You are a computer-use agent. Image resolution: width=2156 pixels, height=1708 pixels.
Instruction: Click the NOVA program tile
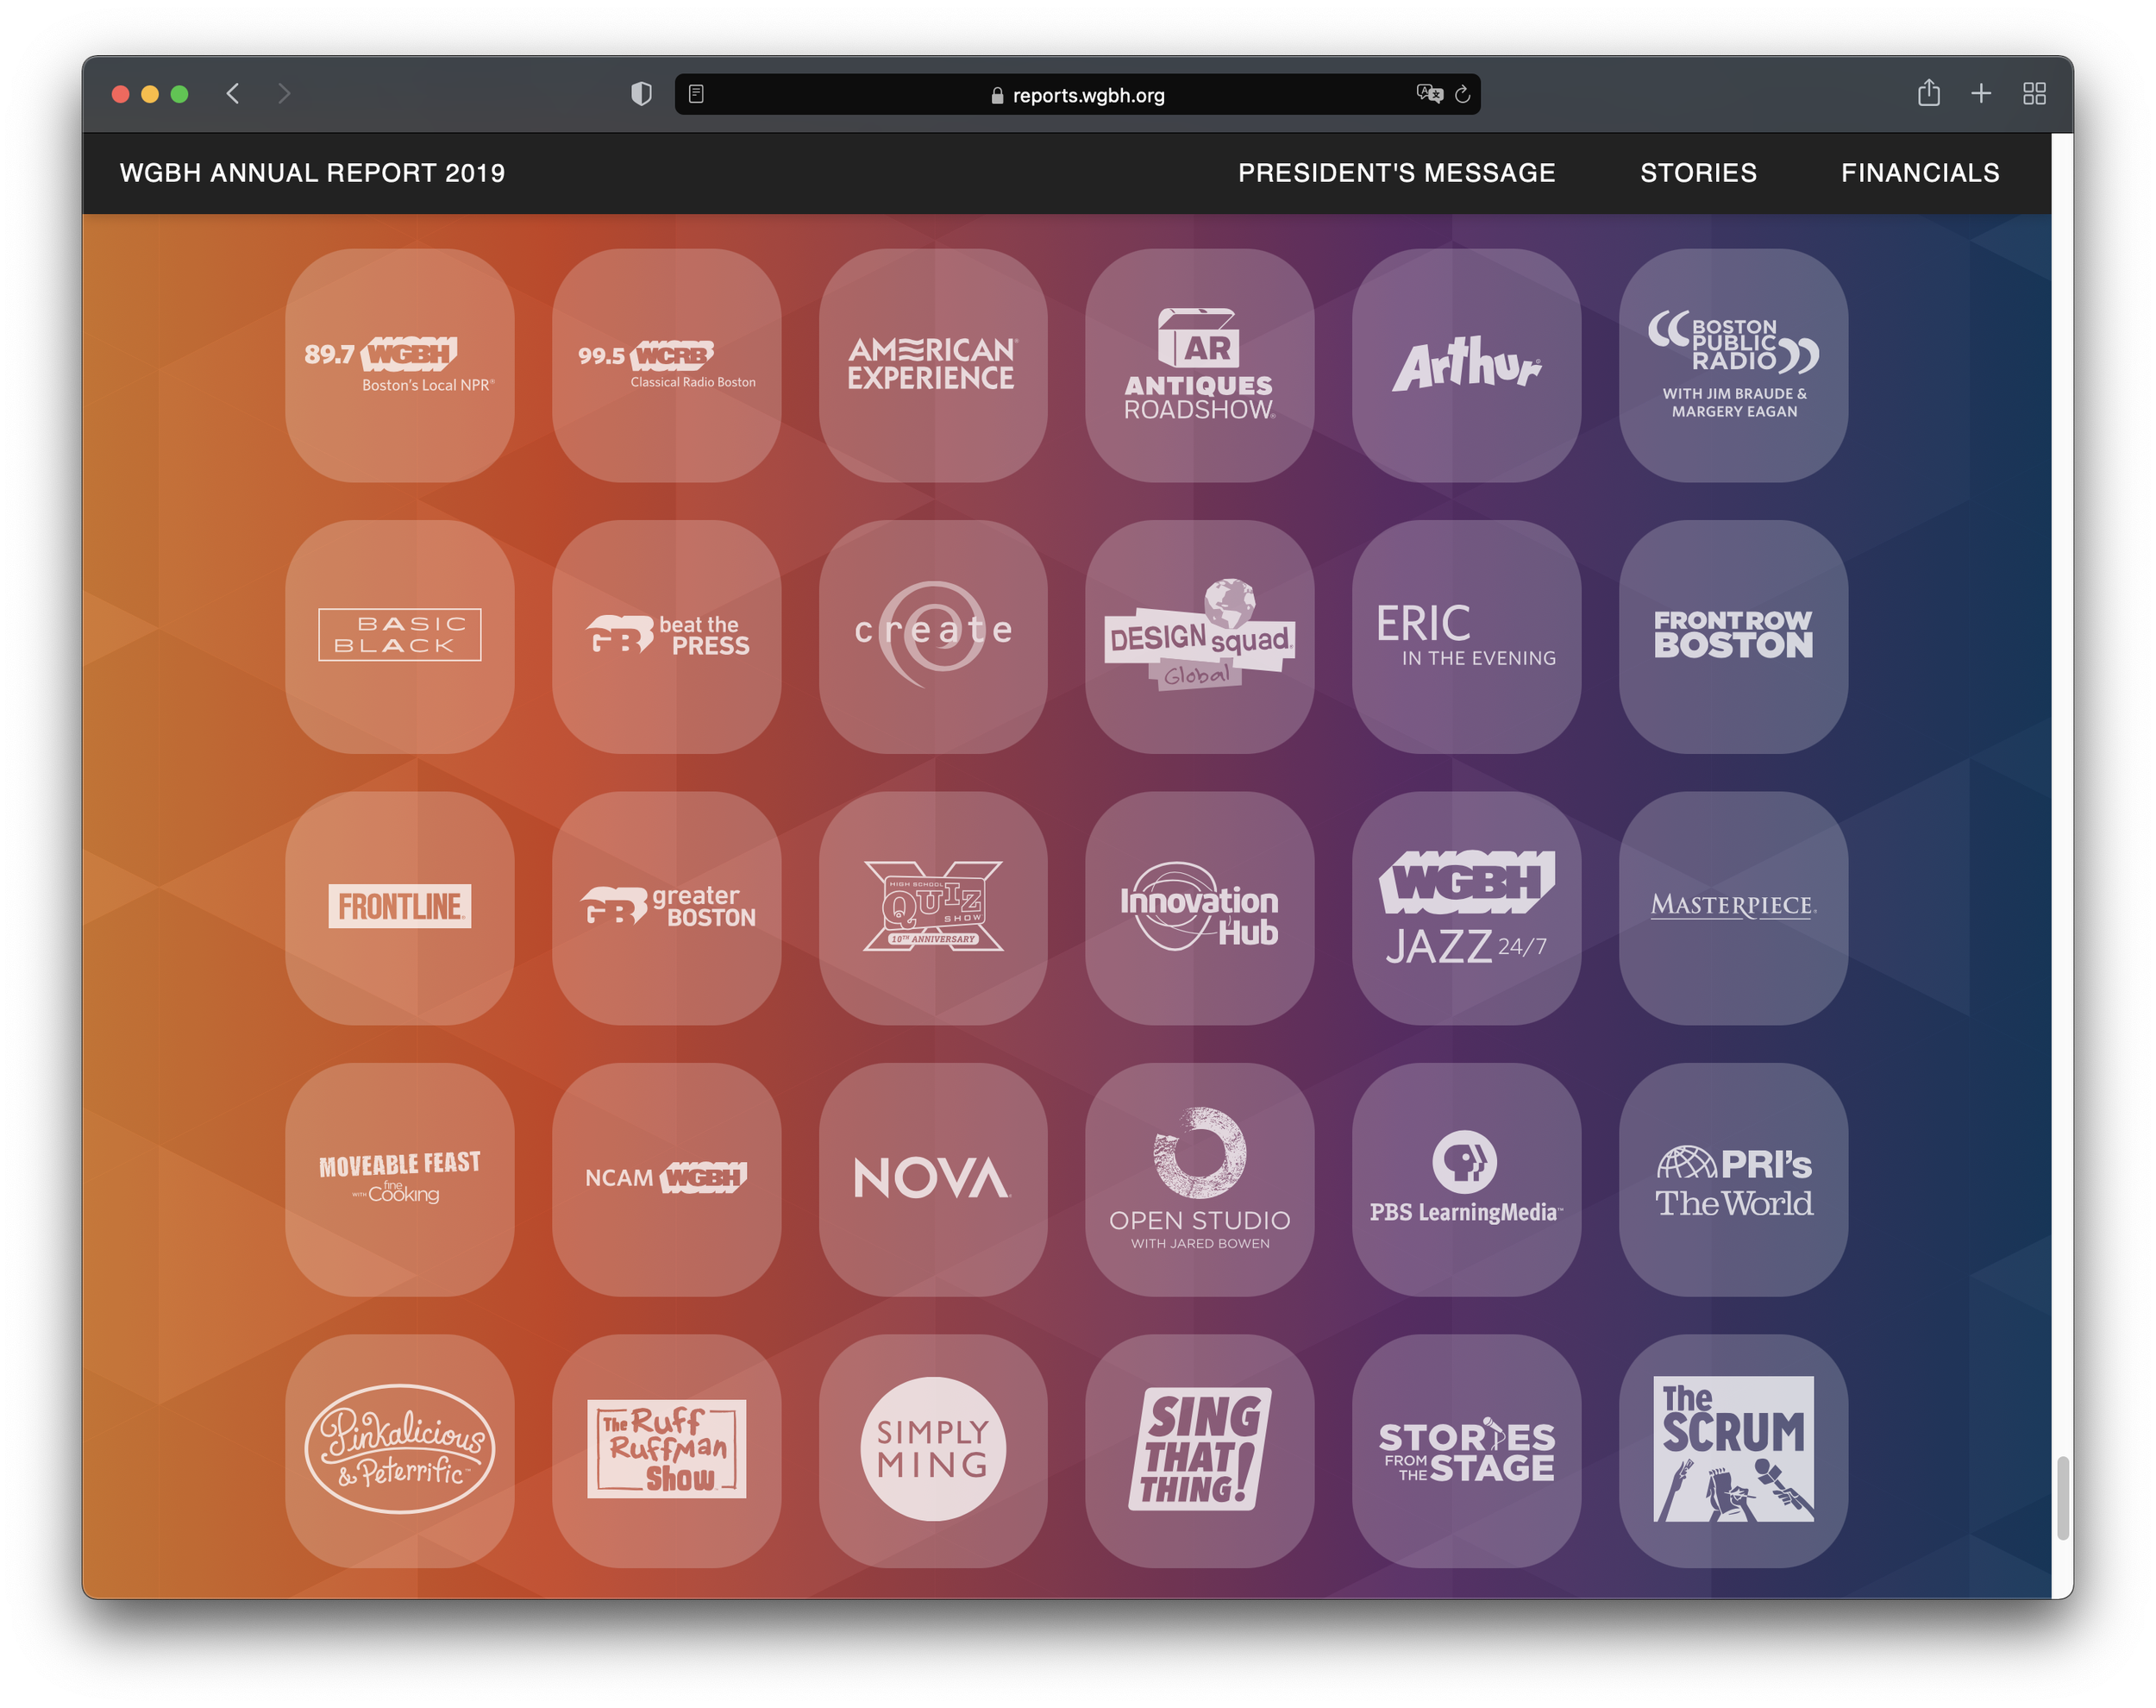pyautogui.click(x=932, y=1179)
